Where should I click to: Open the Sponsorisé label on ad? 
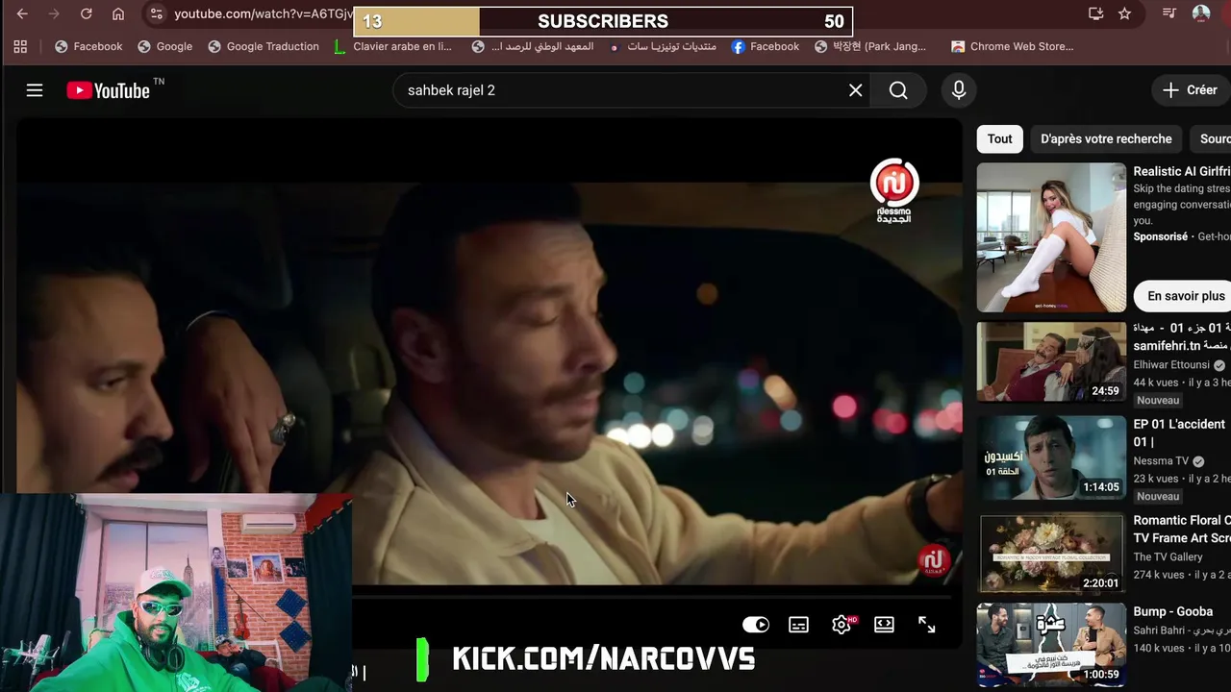(1161, 236)
